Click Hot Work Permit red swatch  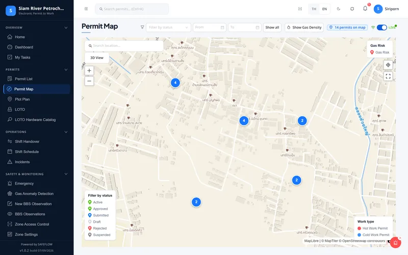coord(359,228)
